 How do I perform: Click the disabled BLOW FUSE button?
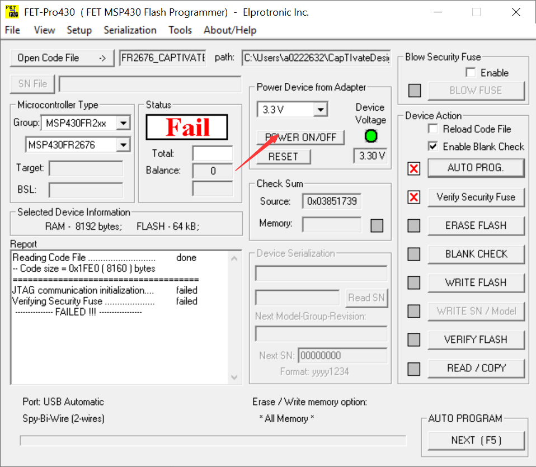point(476,91)
